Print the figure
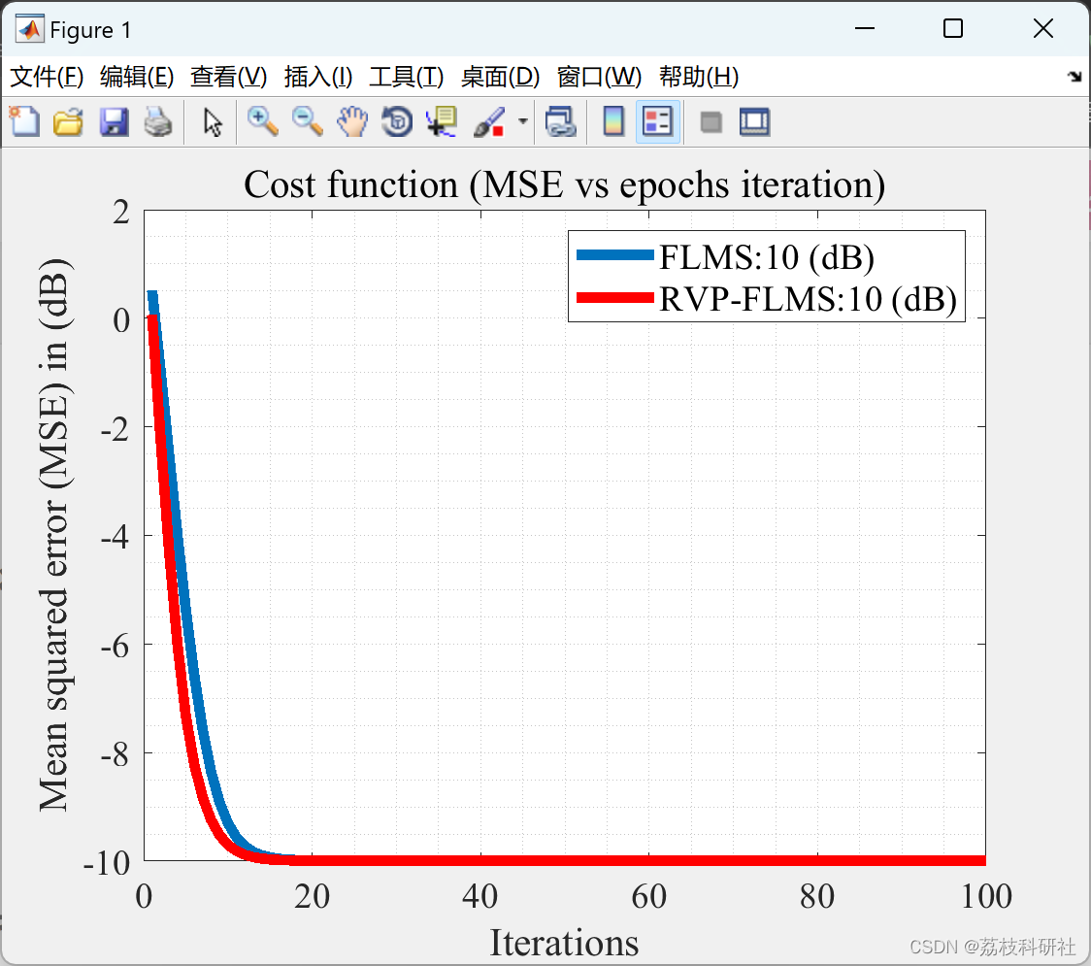This screenshot has height=966, width=1091. coord(158,121)
